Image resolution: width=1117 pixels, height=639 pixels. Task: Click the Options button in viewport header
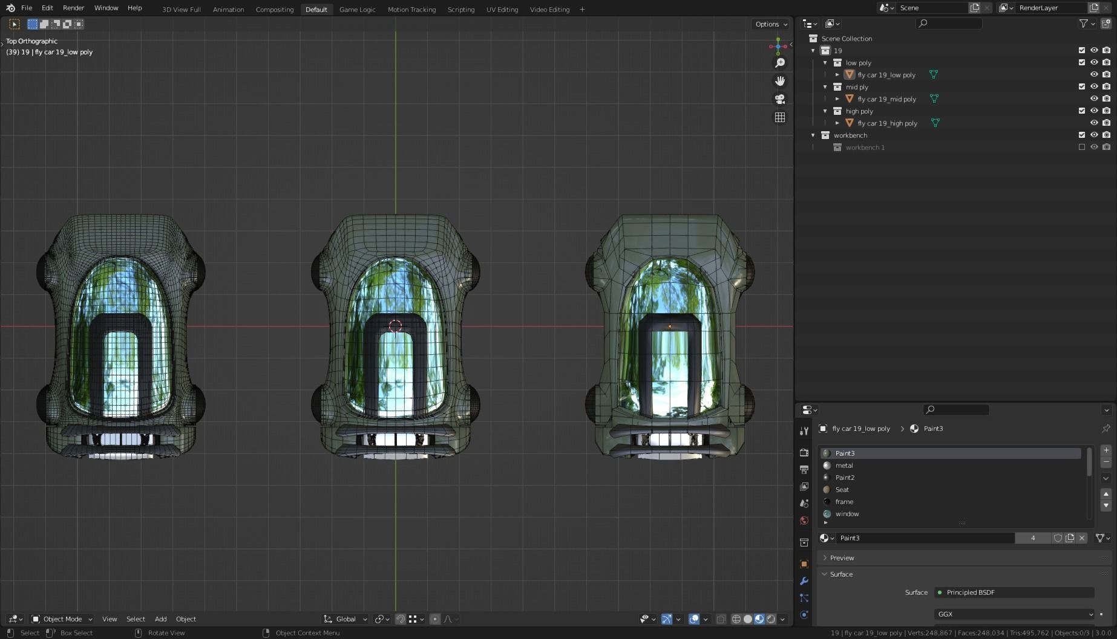pos(771,24)
